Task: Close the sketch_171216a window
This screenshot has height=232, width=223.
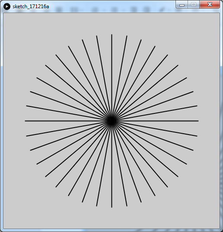Action: [x=210, y=5]
